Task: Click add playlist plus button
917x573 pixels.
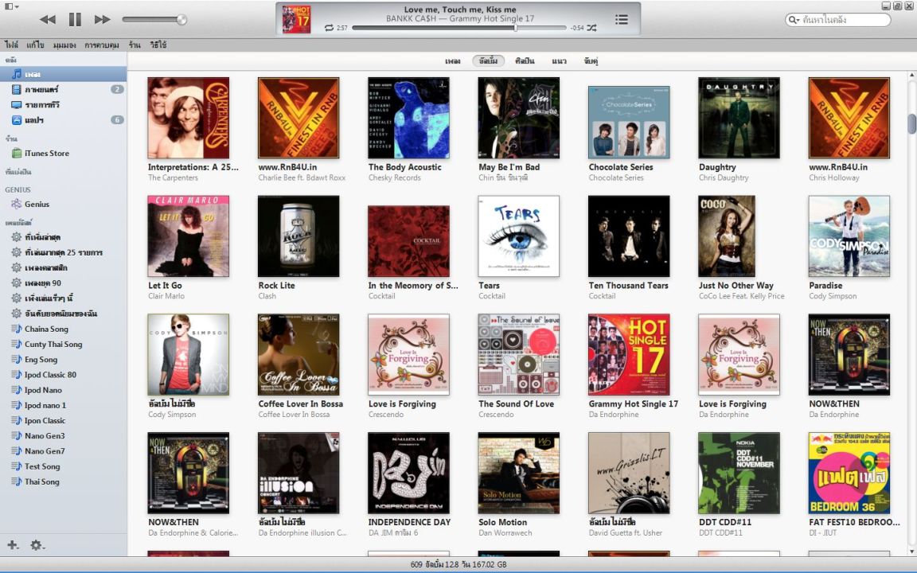Action: point(12,545)
